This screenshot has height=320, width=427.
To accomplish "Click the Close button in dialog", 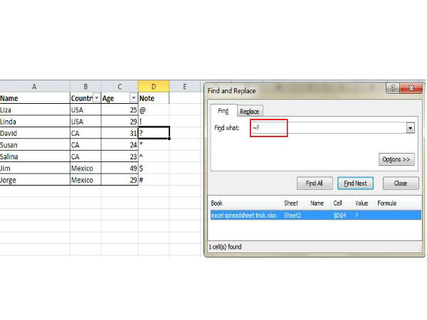I will coord(400,183).
